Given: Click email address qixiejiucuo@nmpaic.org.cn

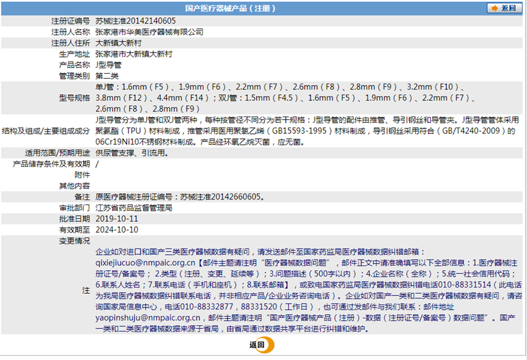Looking at the screenshot, I should (x=145, y=263).
